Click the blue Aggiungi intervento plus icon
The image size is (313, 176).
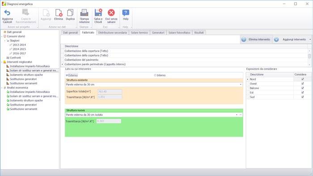tap(276, 39)
